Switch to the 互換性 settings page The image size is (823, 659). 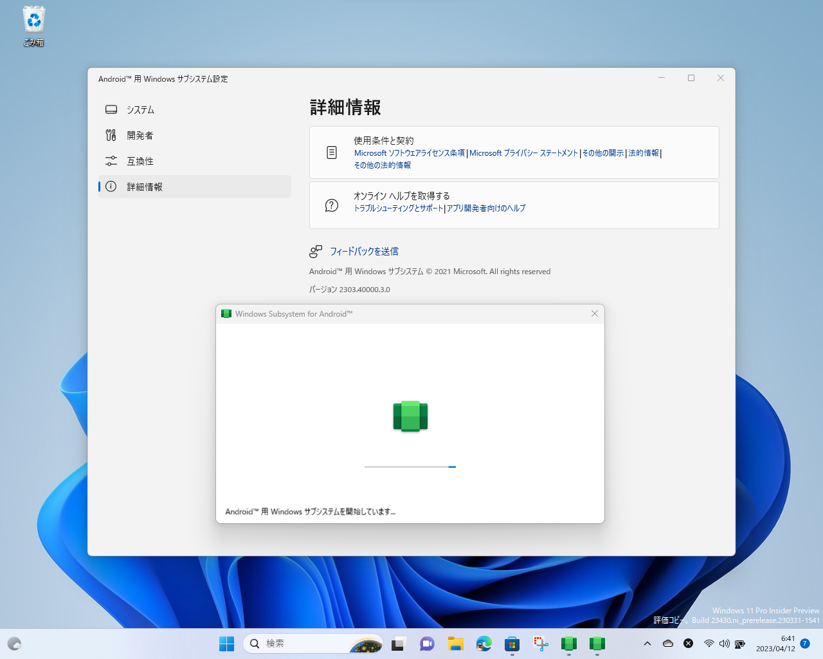[141, 161]
